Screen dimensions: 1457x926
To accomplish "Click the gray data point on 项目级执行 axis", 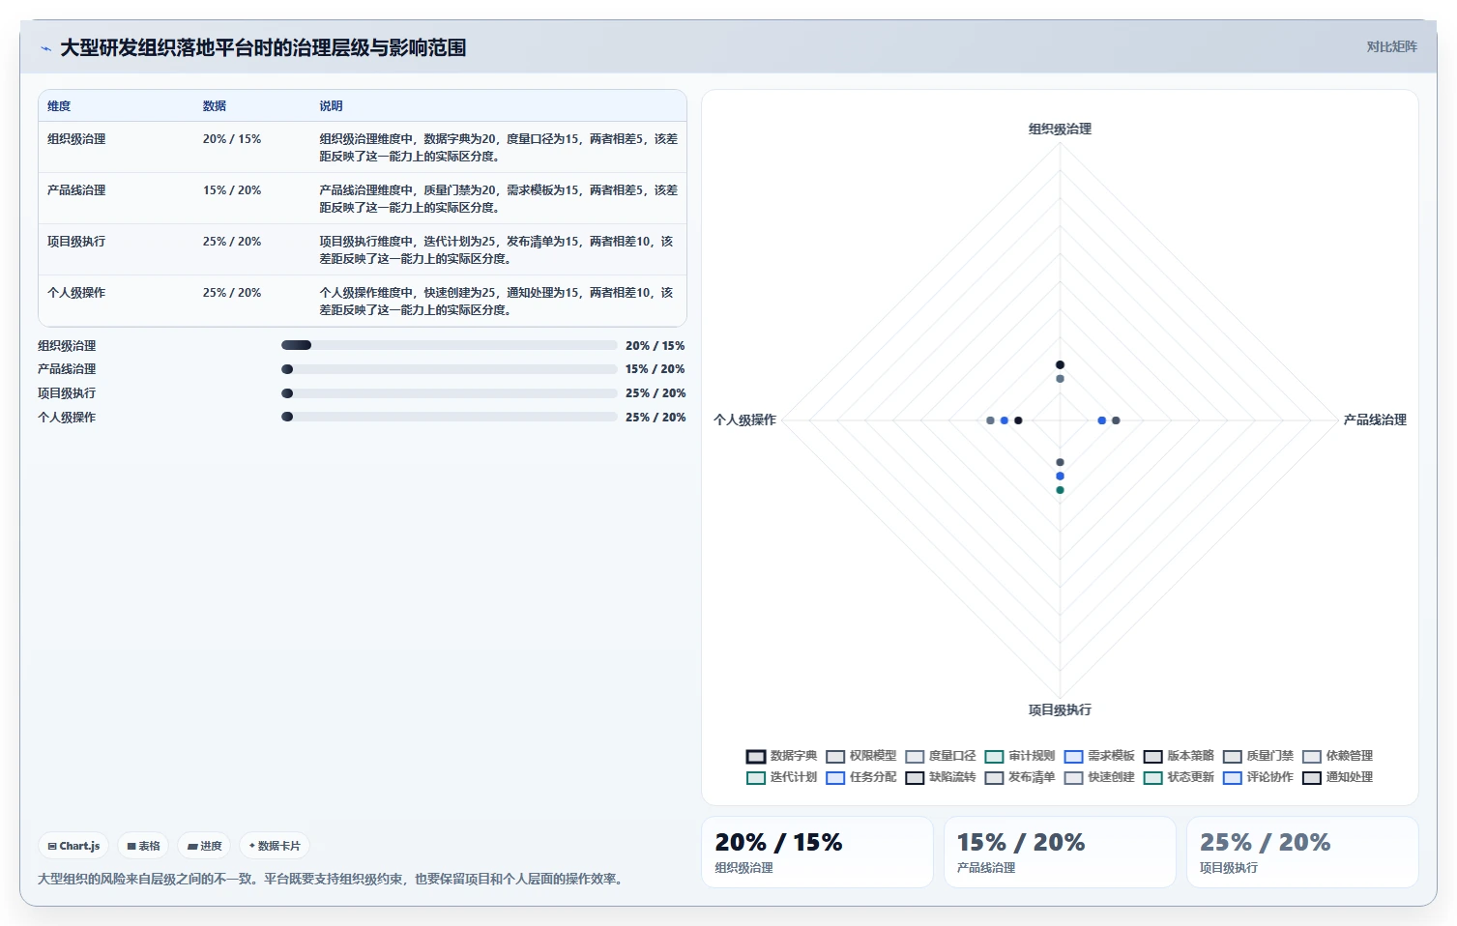I will coord(1060,462).
